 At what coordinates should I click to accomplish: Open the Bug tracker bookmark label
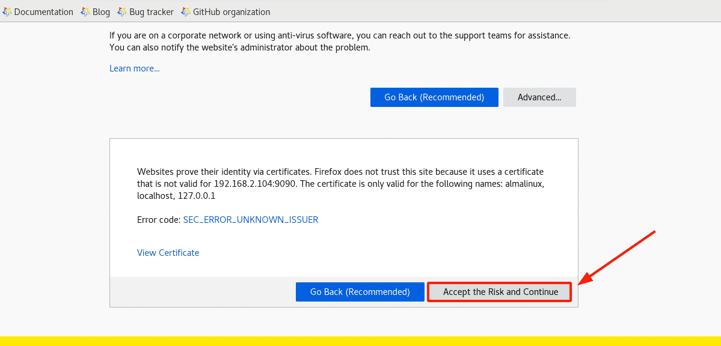click(x=152, y=12)
